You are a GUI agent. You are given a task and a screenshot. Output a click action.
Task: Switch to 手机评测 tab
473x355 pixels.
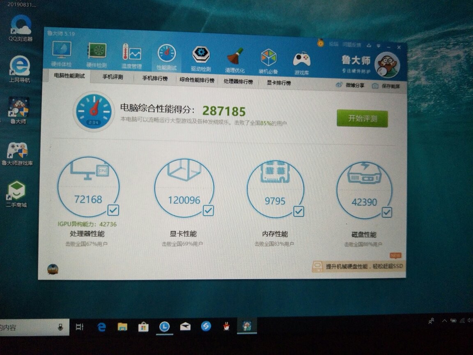tap(113, 77)
